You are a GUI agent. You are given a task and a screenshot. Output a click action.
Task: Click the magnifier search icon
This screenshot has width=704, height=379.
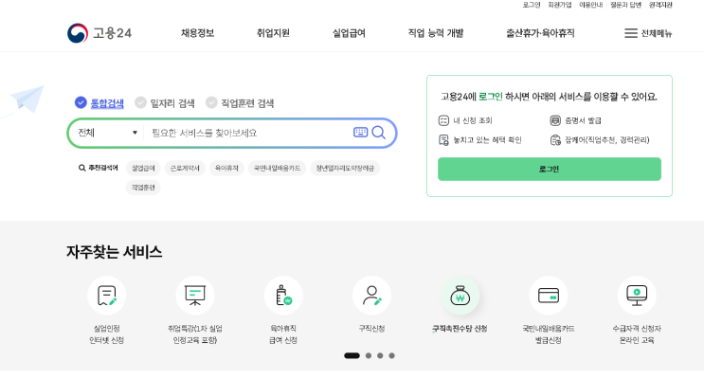point(378,133)
